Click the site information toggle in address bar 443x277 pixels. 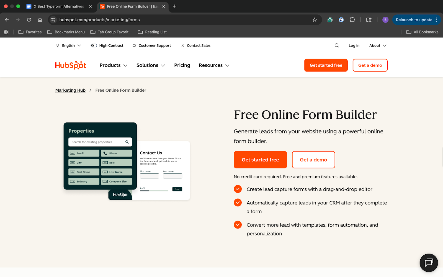pyautogui.click(x=53, y=20)
